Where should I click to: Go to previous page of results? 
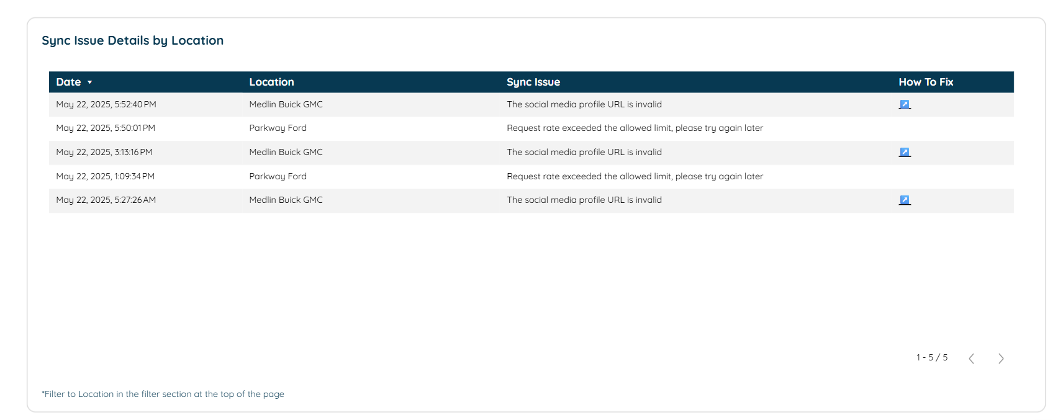tap(971, 359)
